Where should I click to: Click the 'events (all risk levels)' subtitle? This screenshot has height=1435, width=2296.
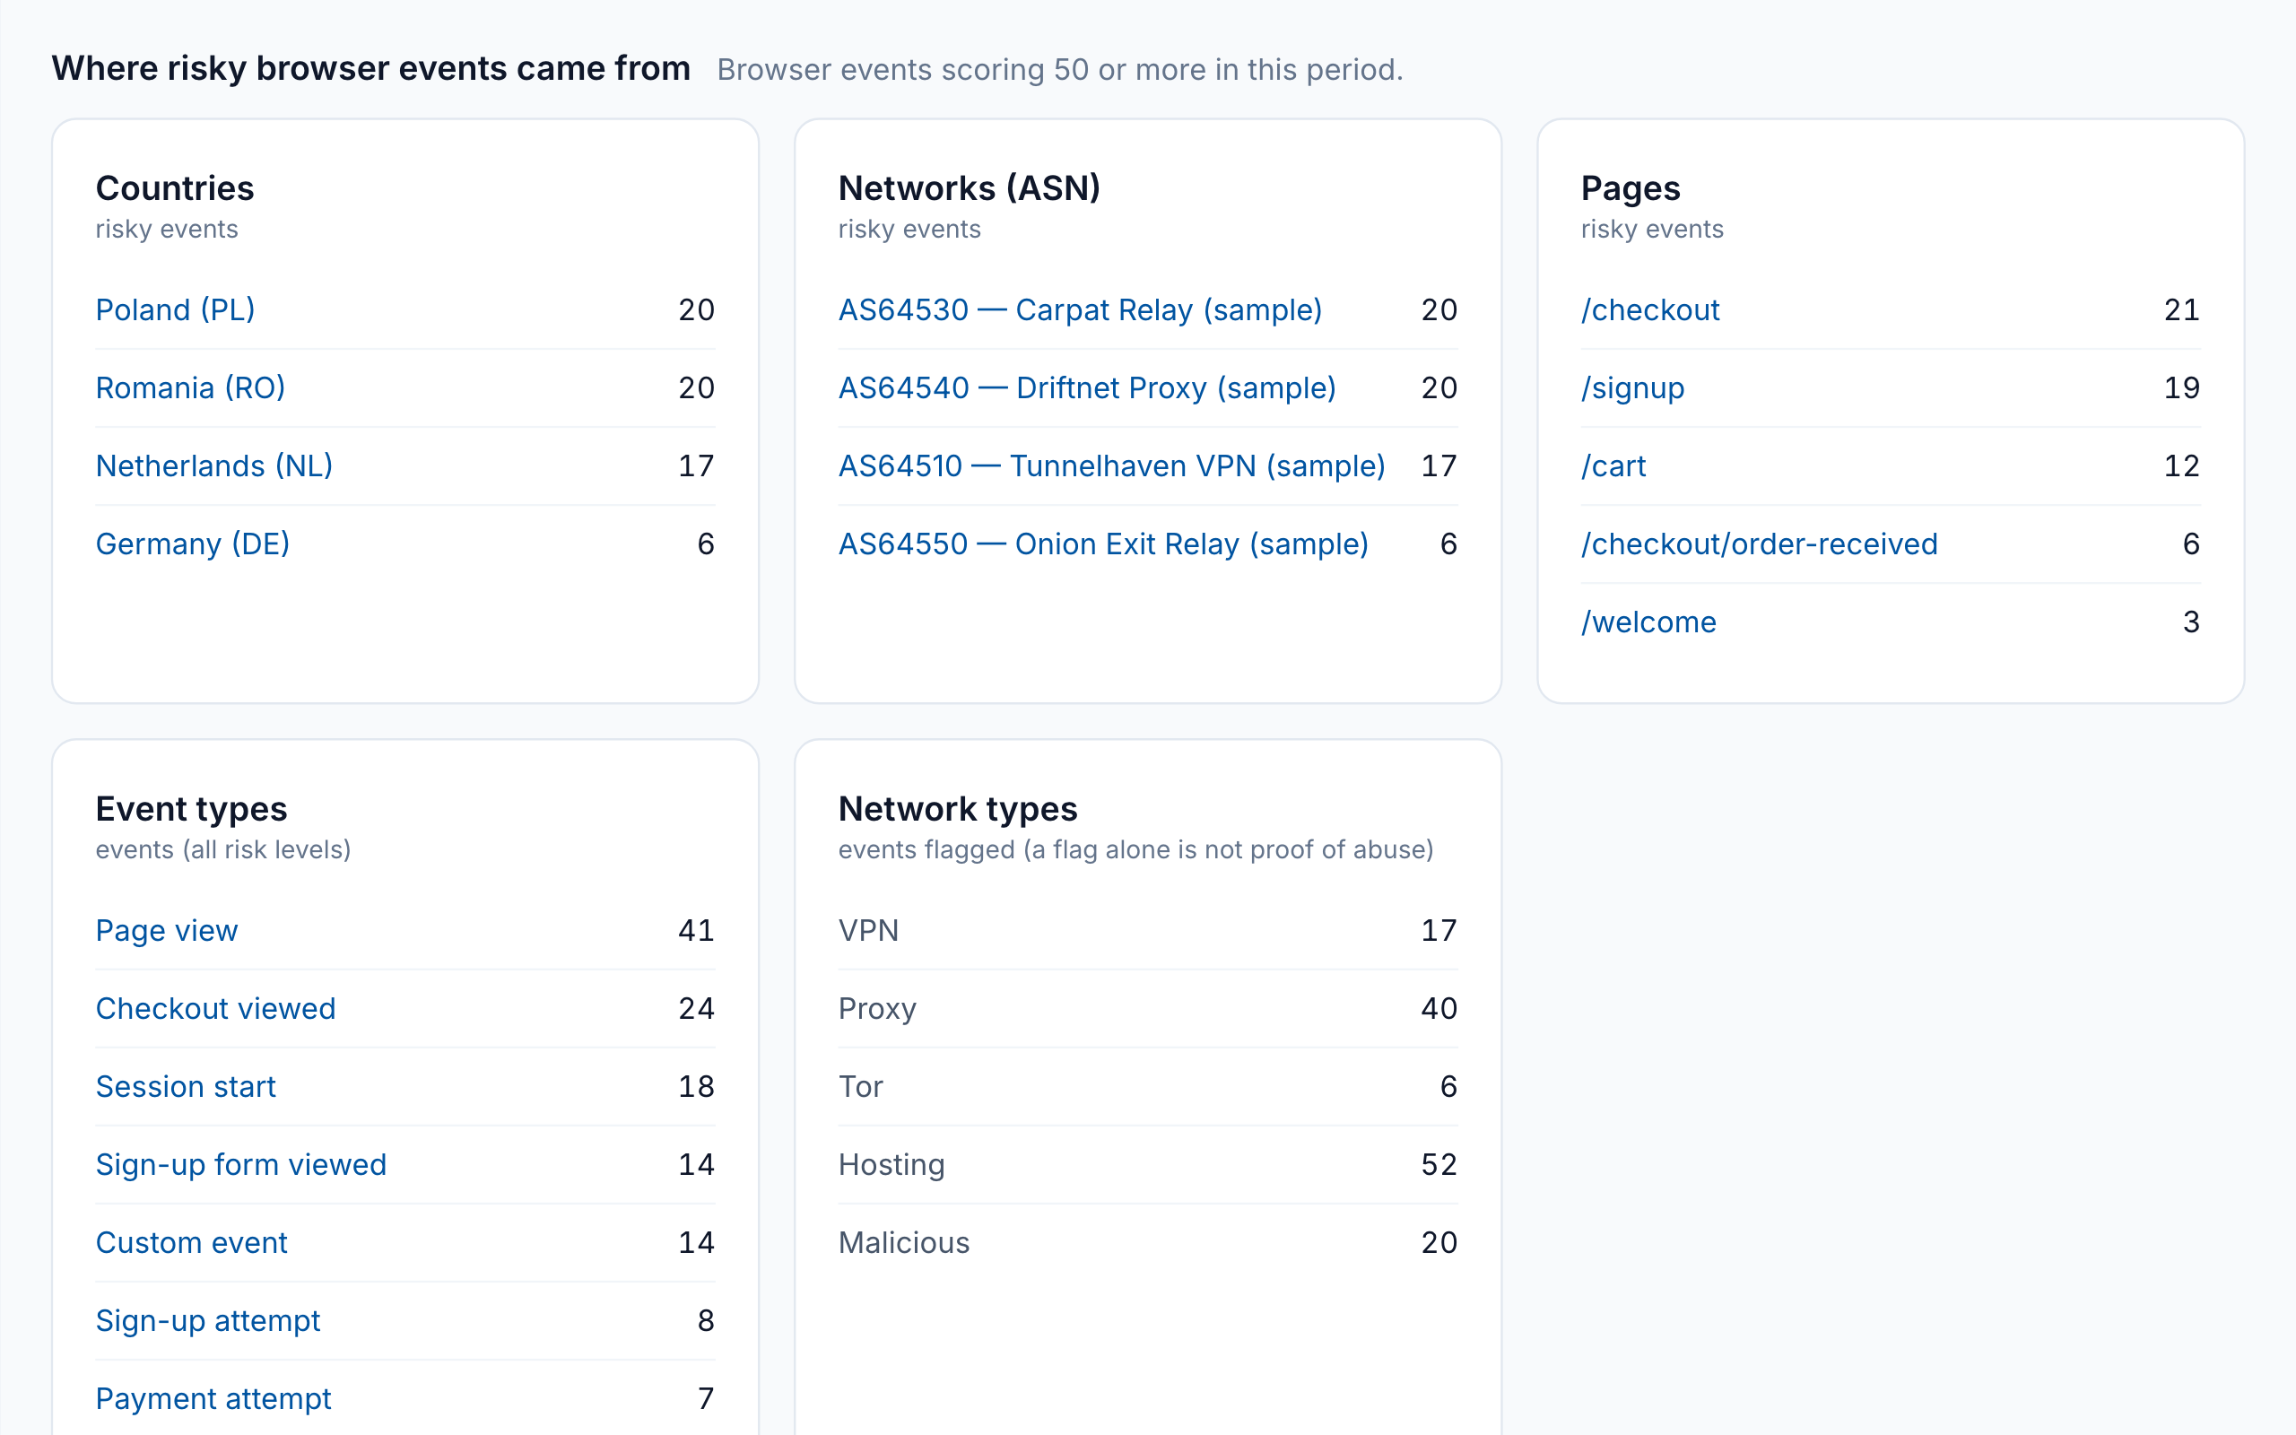(x=224, y=849)
